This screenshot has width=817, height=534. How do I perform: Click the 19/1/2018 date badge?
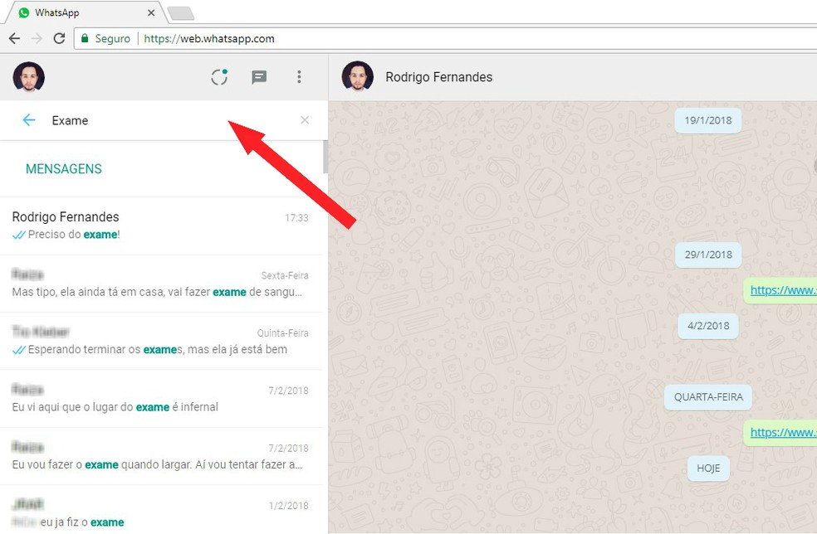pos(708,120)
